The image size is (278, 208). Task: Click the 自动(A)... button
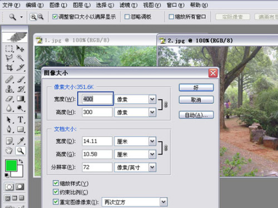click(x=196, y=115)
